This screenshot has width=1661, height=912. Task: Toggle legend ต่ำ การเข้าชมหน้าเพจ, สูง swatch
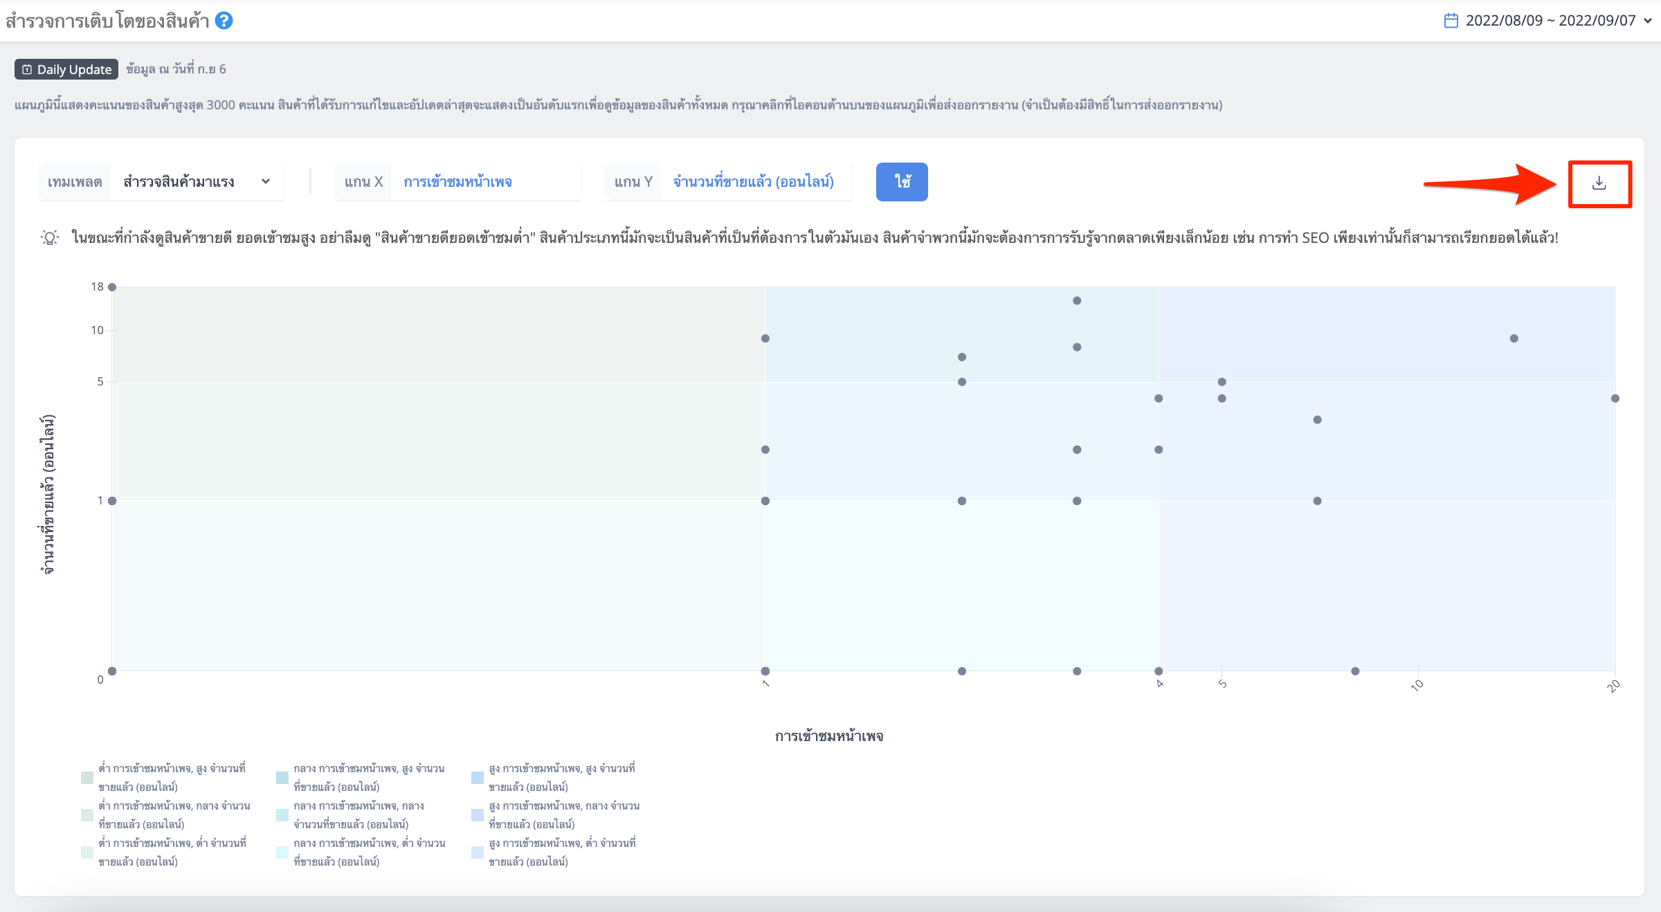87,778
